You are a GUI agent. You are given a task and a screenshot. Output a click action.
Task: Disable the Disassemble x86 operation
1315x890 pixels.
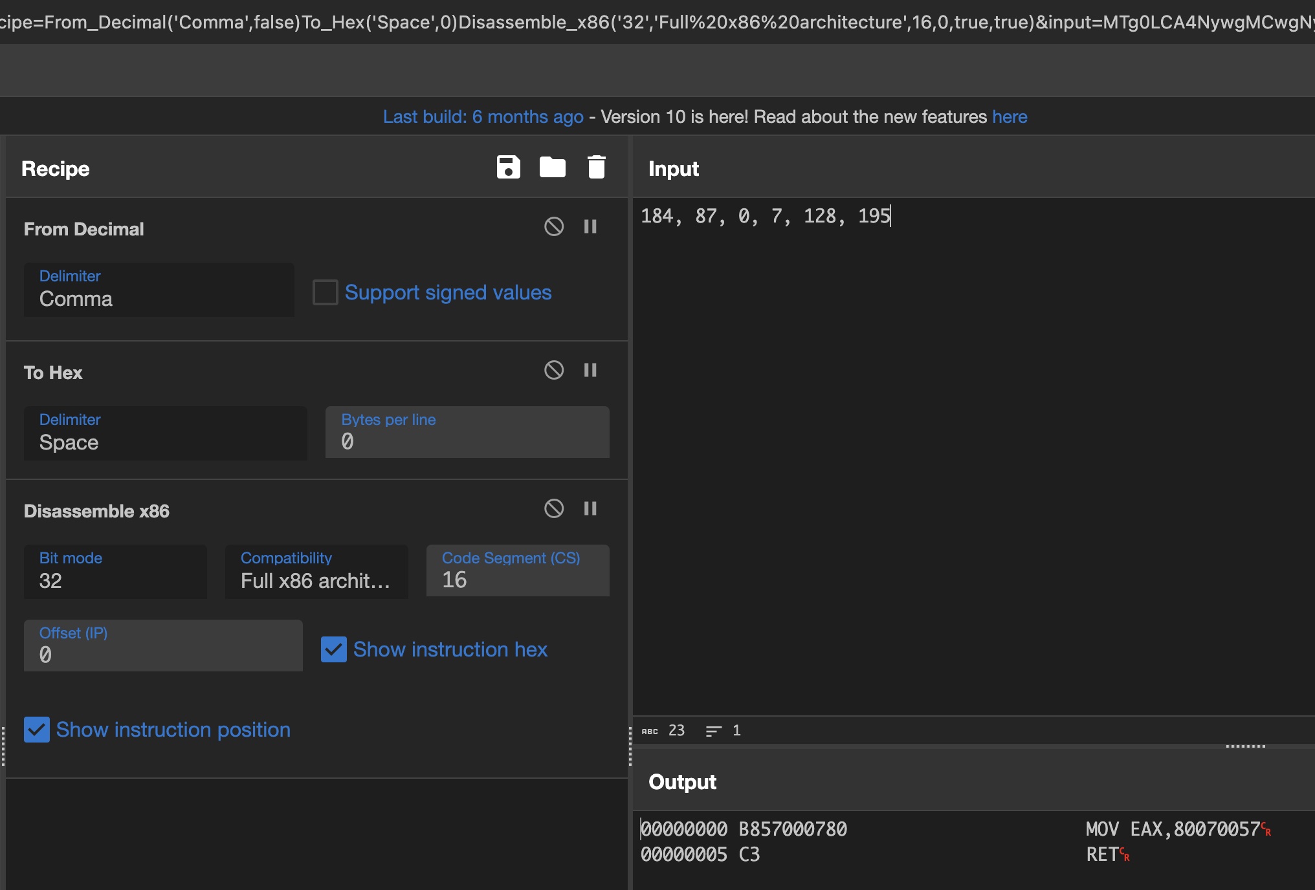coord(553,508)
